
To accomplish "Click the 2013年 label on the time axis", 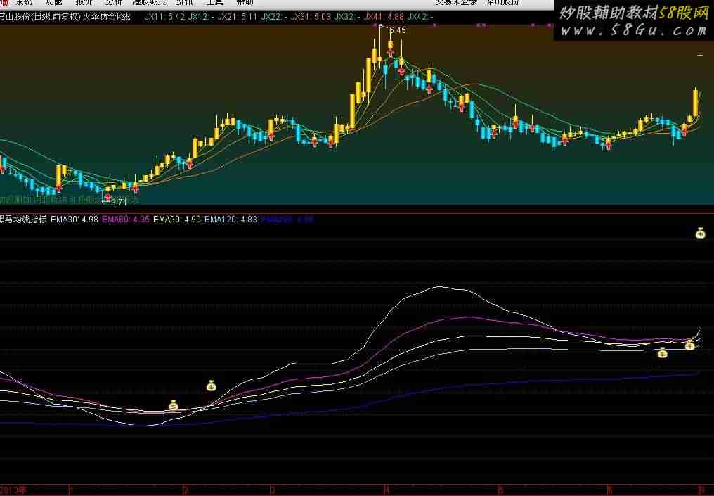I will click(x=13, y=490).
